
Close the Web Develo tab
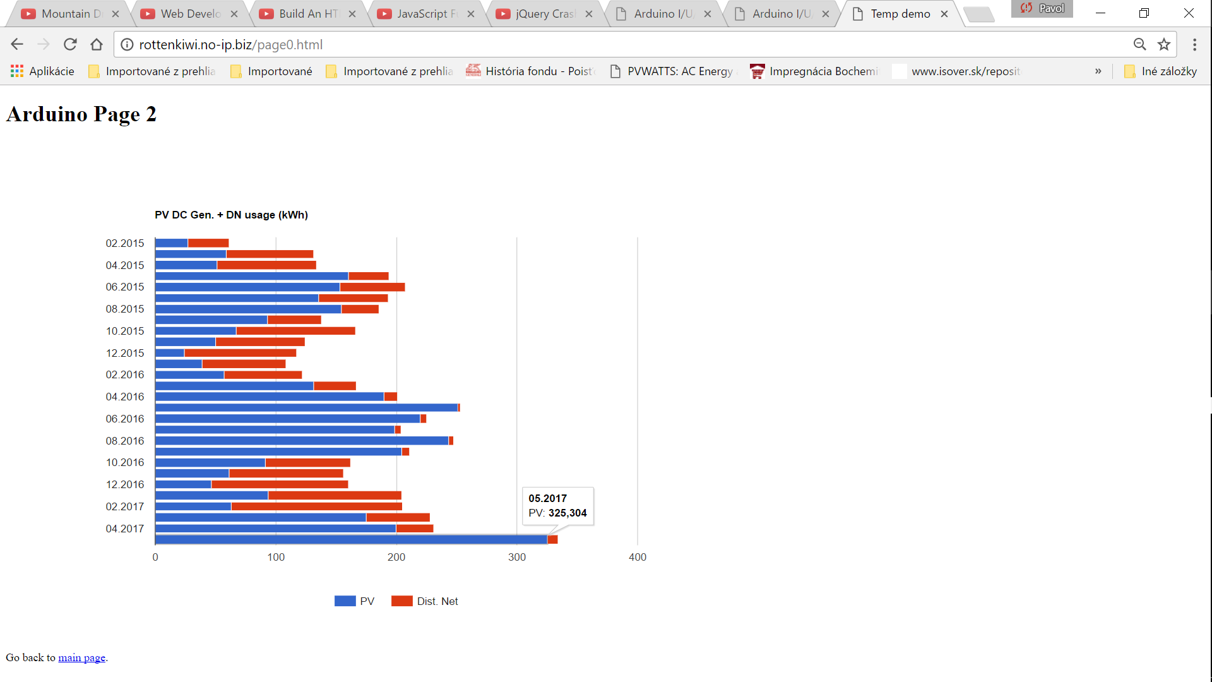coord(234,14)
